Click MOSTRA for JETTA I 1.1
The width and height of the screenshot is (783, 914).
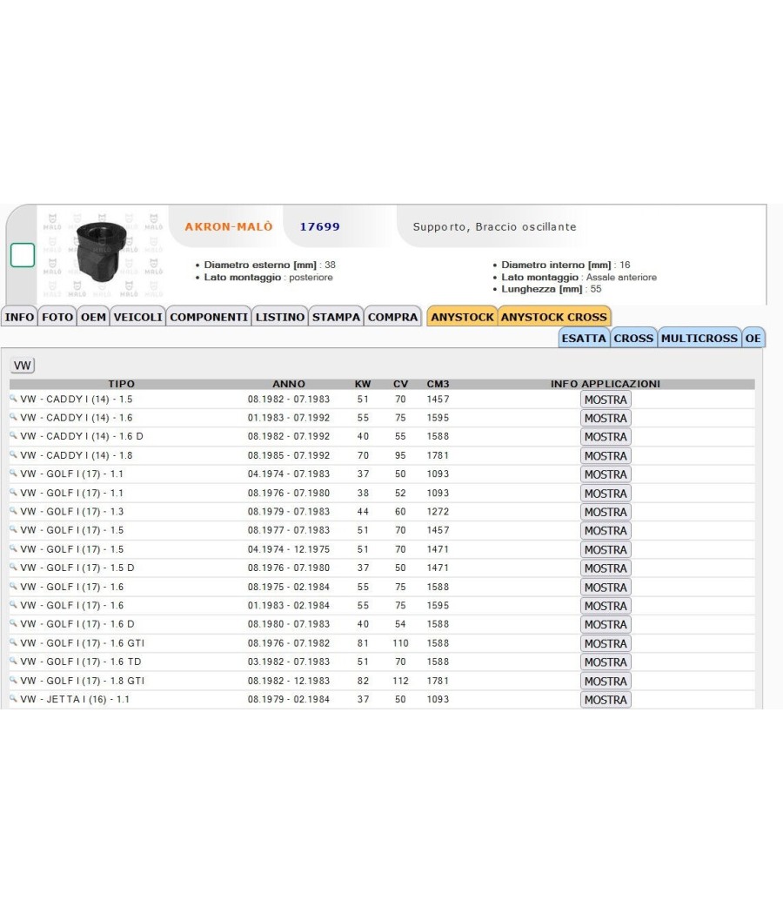click(x=606, y=700)
